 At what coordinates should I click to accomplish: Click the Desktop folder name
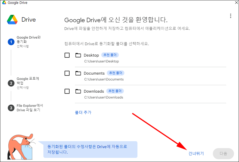click(x=91, y=55)
